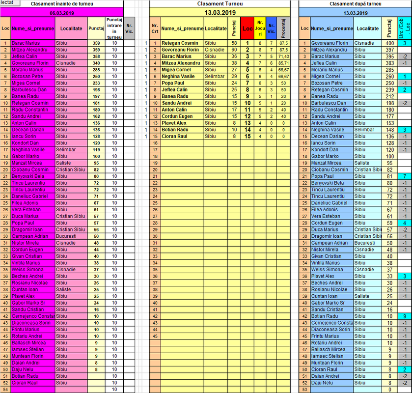Screen dimensions: 412x393
Task: Select Barac Marius in the pink pre-tournament table
Action: [33, 43]
